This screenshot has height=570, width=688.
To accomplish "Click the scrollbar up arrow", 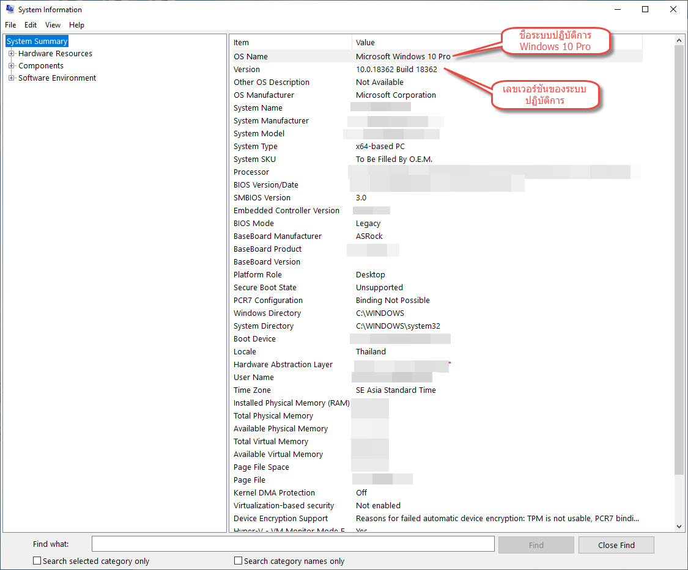I will (679, 40).
